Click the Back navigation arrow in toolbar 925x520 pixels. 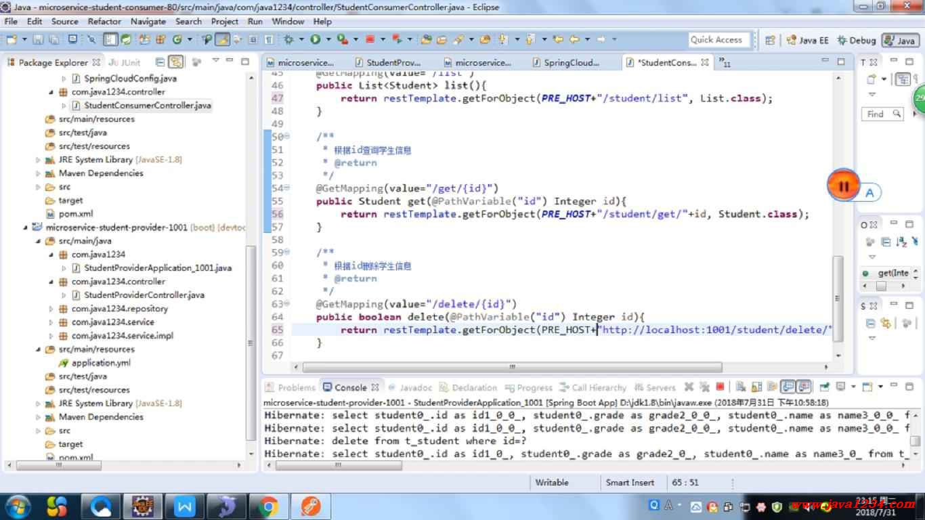click(x=574, y=39)
